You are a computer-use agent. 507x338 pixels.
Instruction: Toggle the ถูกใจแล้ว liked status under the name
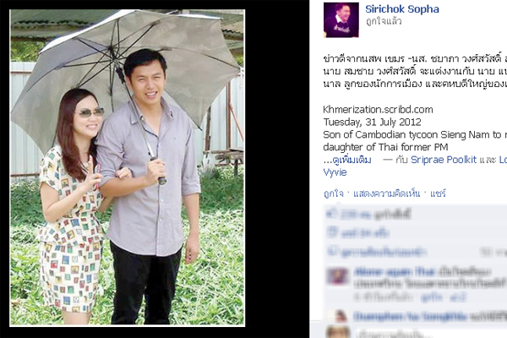pos(384,21)
